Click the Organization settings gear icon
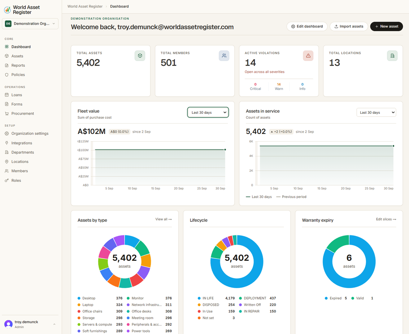This screenshot has width=409, height=334. click(x=7, y=133)
